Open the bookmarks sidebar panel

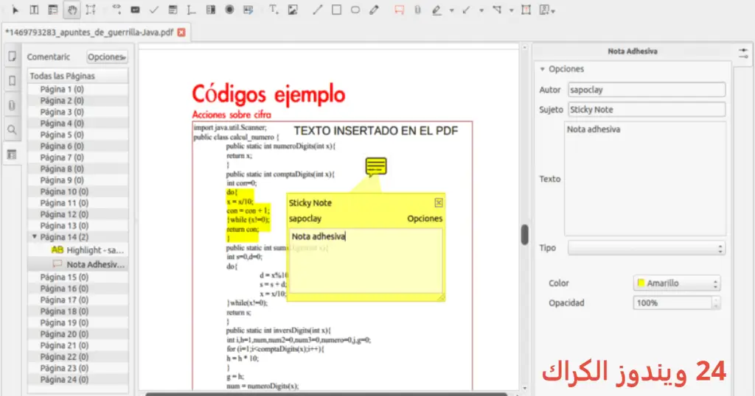pos(12,81)
